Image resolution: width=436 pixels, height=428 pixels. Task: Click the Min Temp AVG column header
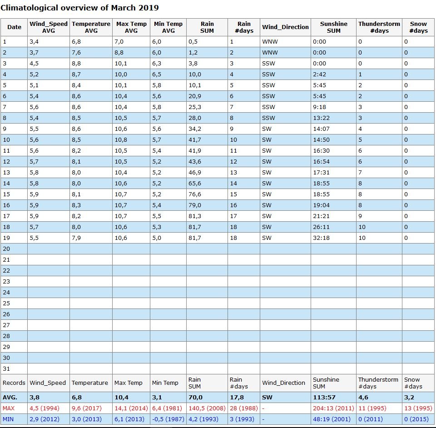(x=168, y=27)
